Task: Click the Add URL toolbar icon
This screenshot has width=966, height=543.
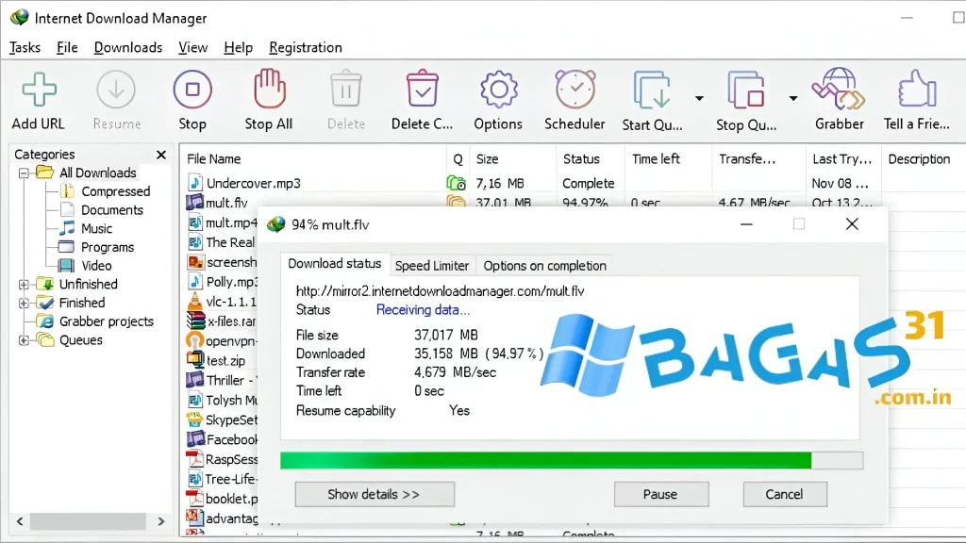Action: (39, 90)
